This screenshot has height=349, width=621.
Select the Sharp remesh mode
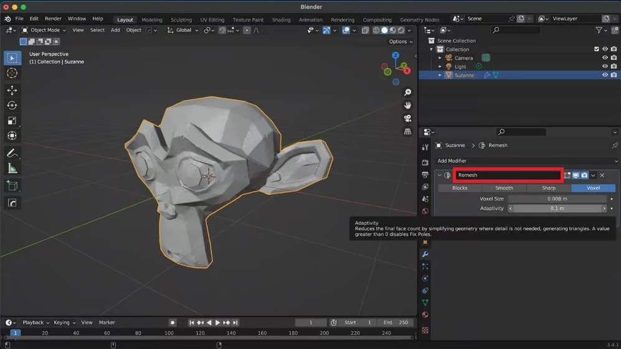549,188
